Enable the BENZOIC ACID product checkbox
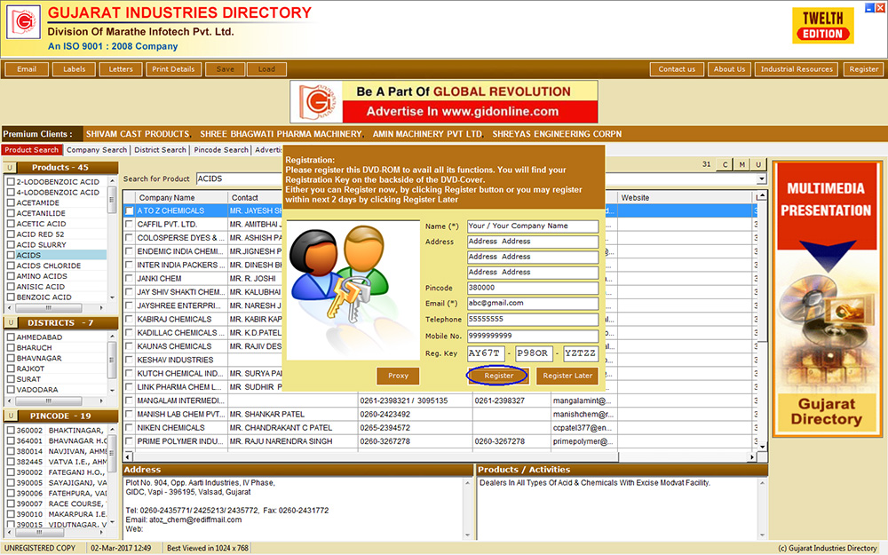The width and height of the screenshot is (888, 555). [x=11, y=297]
